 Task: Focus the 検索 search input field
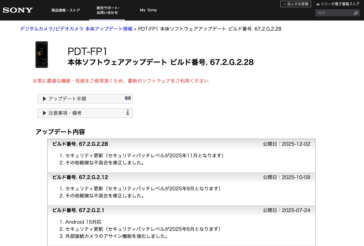point(334,13)
